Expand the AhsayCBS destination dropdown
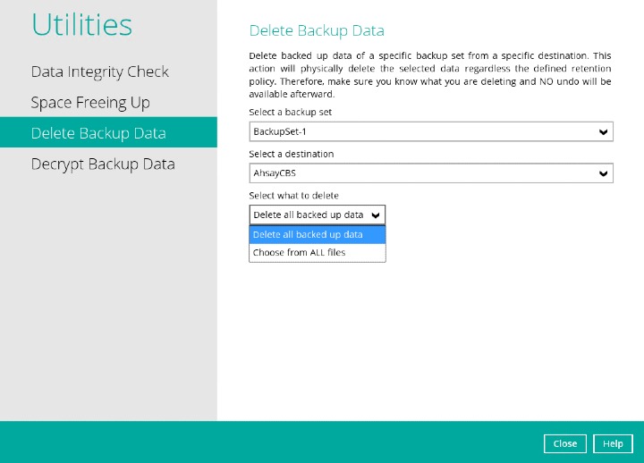Image resolution: width=644 pixels, height=463 pixels. pyautogui.click(x=420, y=173)
